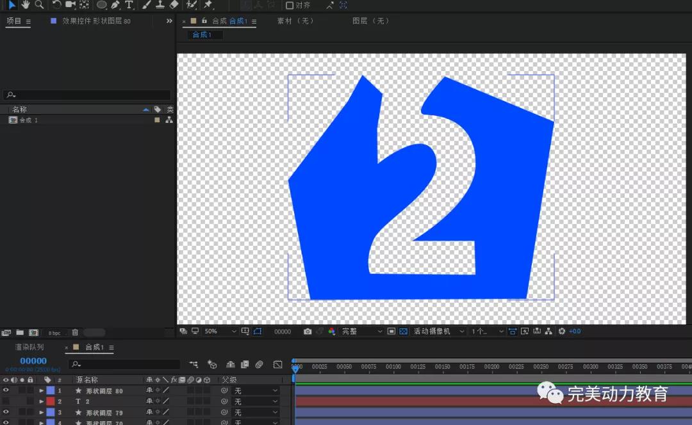692x425 pixels.
Task: Open the 50% magnification dropdown
Action: click(220, 332)
